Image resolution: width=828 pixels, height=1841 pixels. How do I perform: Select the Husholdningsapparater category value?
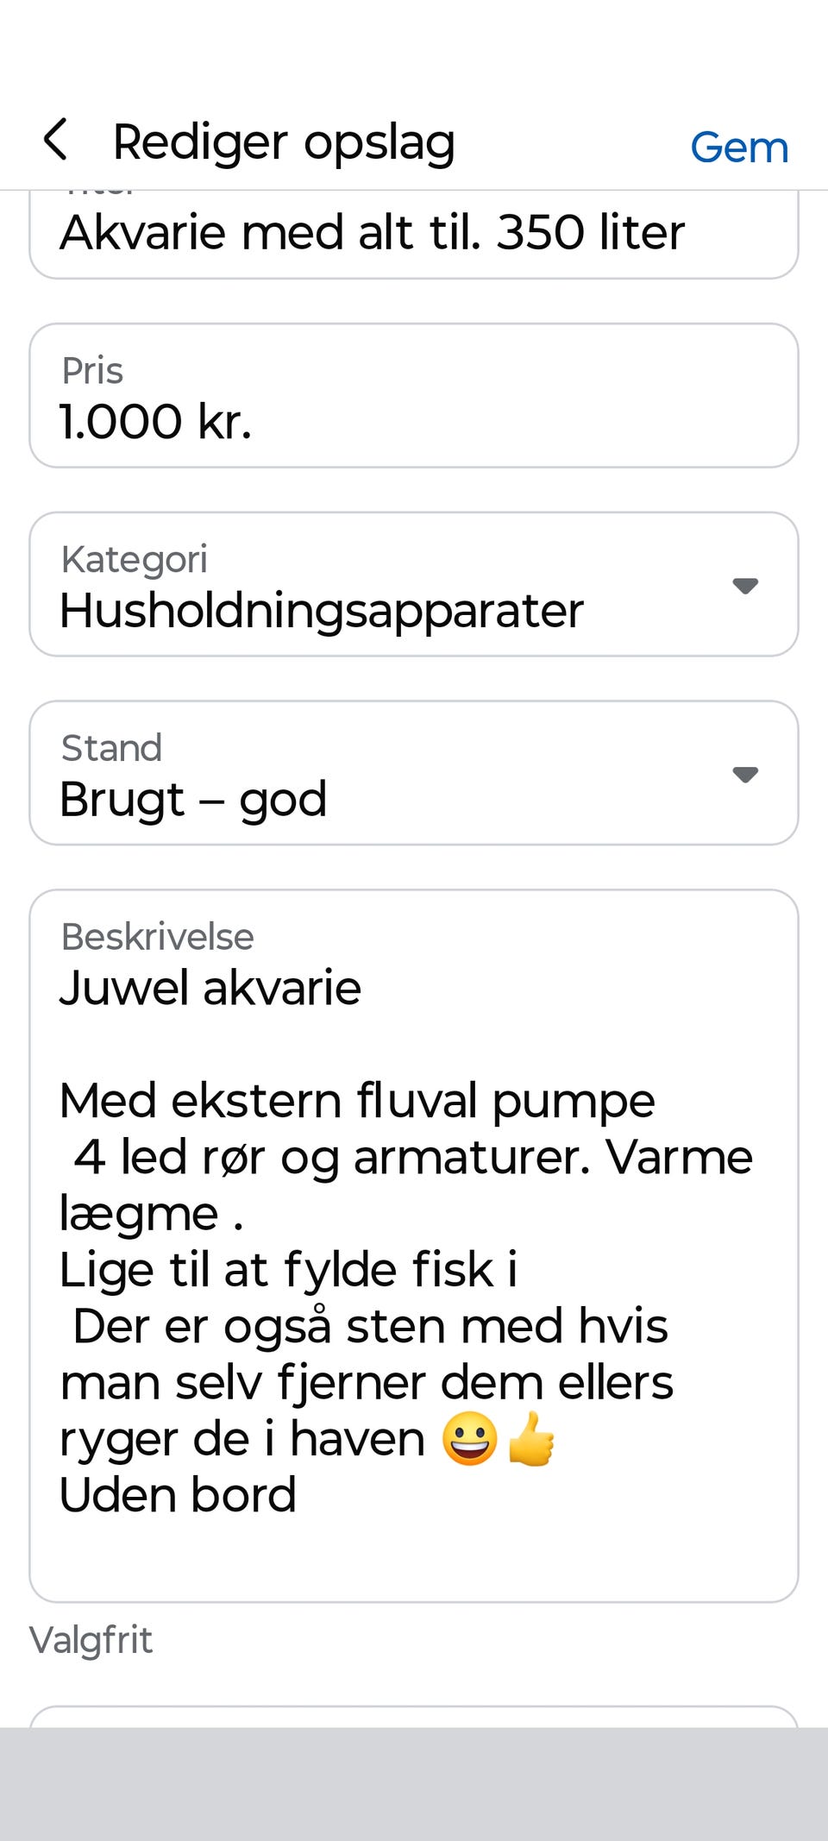pos(322,611)
